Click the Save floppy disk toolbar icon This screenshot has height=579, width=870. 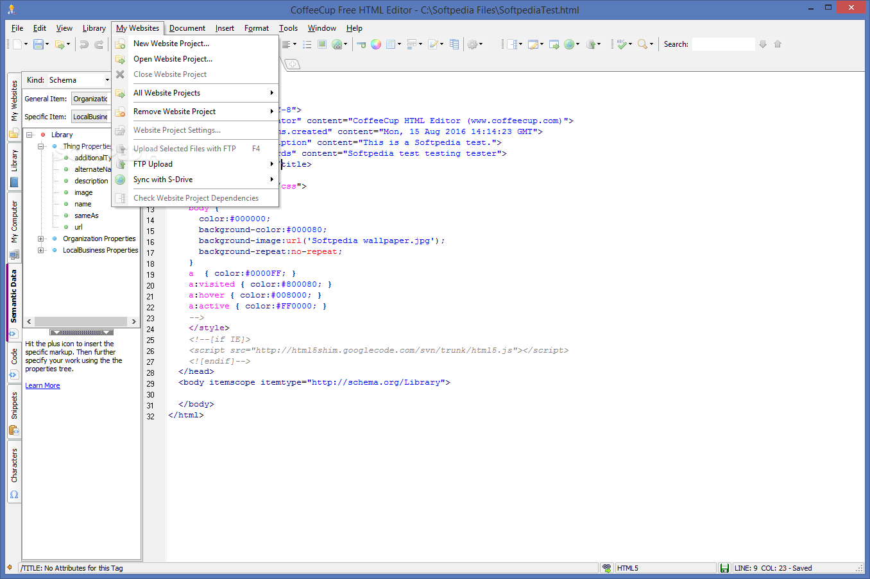pyautogui.click(x=38, y=44)
